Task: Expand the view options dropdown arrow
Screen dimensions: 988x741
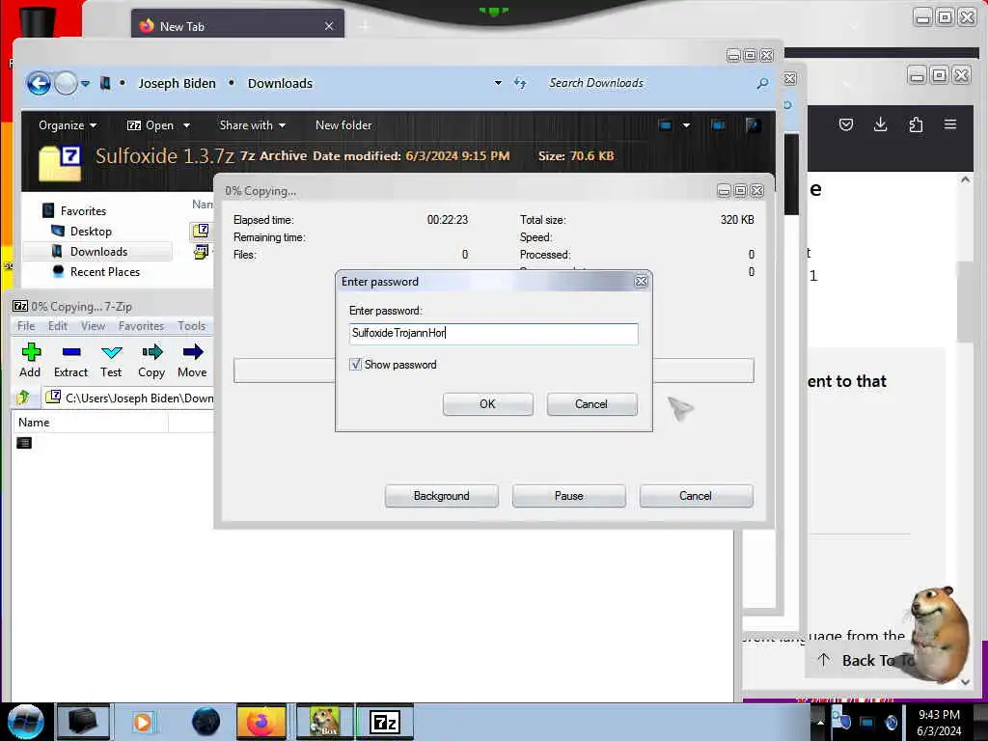Action: pos(686,125)
